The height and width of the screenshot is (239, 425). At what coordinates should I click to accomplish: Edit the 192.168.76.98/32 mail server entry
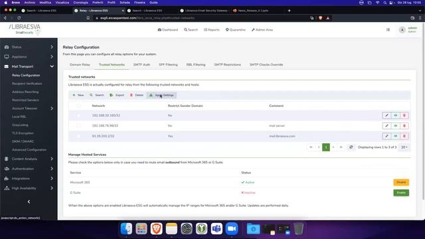pyautogui.click(x=386, y=125)
